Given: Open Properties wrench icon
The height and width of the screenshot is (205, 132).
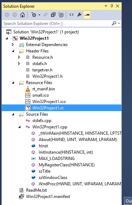Looking at the screenshot, I should tap(79, 15).
